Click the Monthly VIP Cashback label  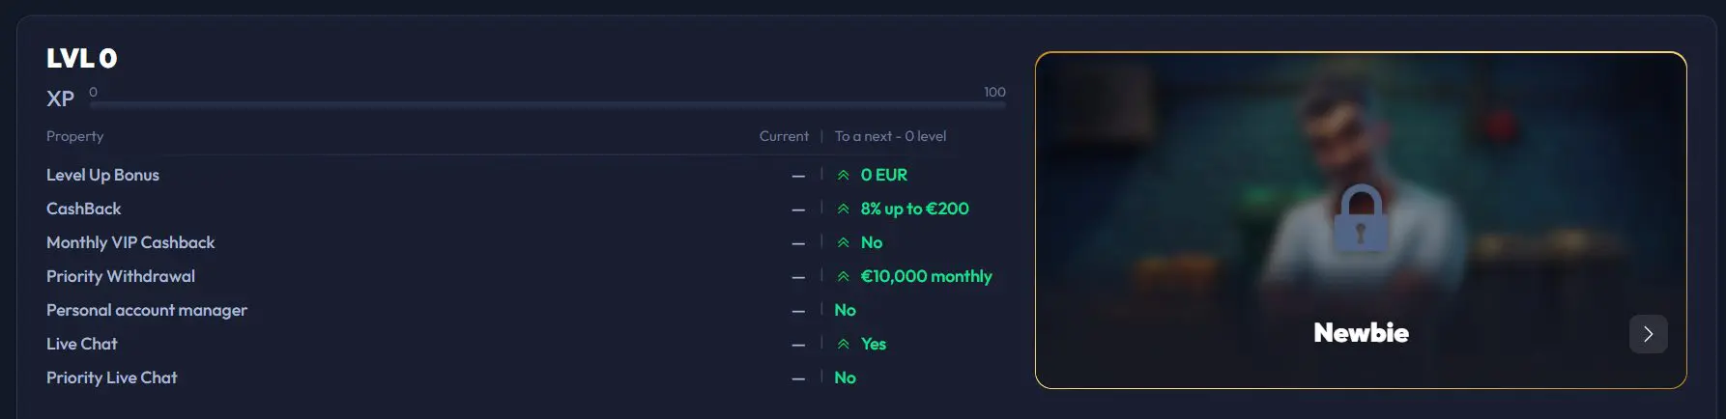pyautogui.click(x=130, y=242)
